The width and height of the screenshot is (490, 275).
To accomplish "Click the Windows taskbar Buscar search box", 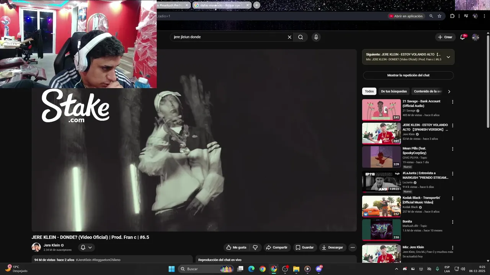I will [207, 269].
